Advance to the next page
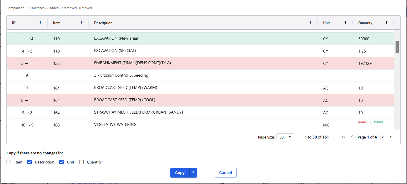Viewport: 407px width, 184px height. coord(383,137)
